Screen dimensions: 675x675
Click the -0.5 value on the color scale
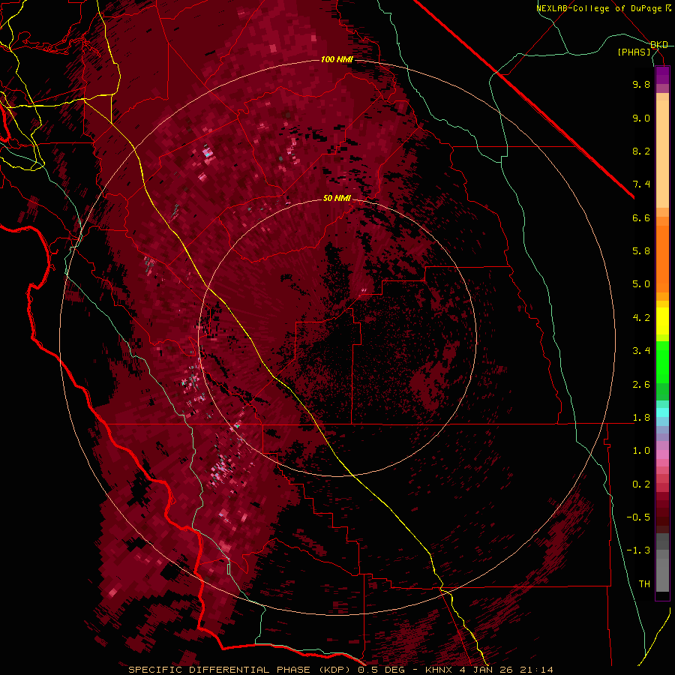click(638, 517)
